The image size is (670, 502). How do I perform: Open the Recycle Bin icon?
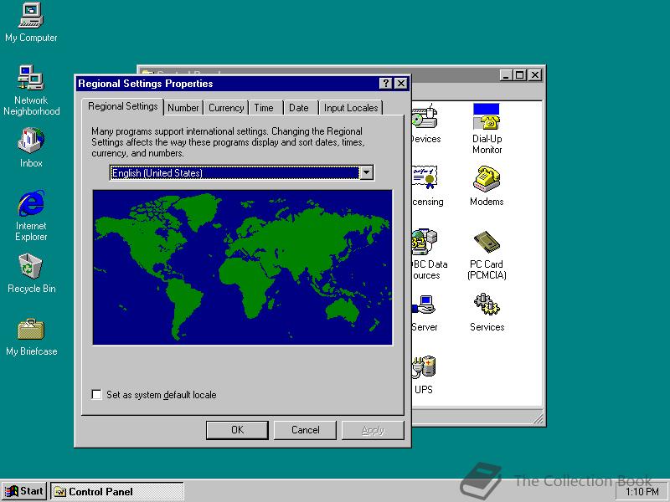coord(31,274)
